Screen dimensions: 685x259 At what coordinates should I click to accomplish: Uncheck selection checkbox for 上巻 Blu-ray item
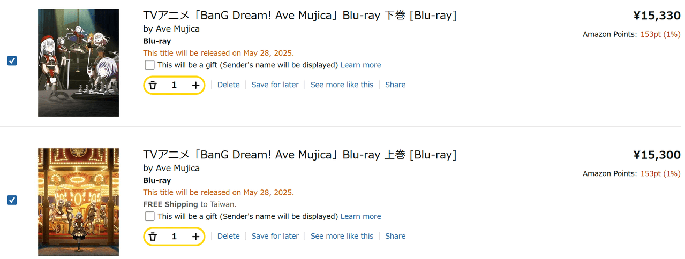(12, 200)
